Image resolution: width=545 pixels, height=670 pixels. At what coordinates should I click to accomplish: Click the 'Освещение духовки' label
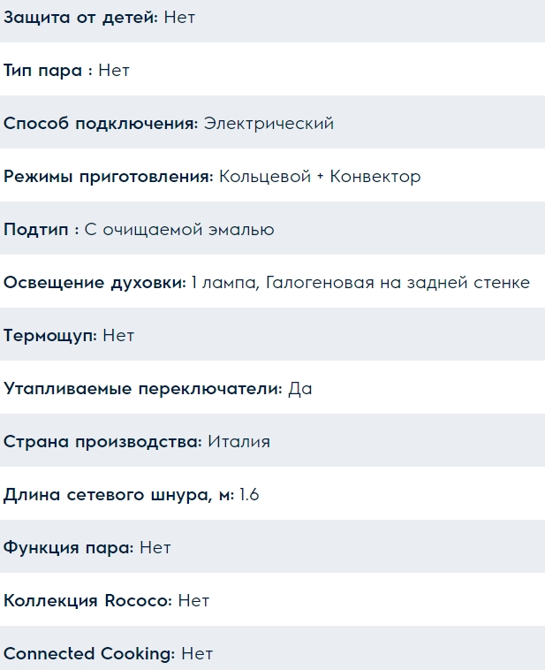[x=95, y=283]
